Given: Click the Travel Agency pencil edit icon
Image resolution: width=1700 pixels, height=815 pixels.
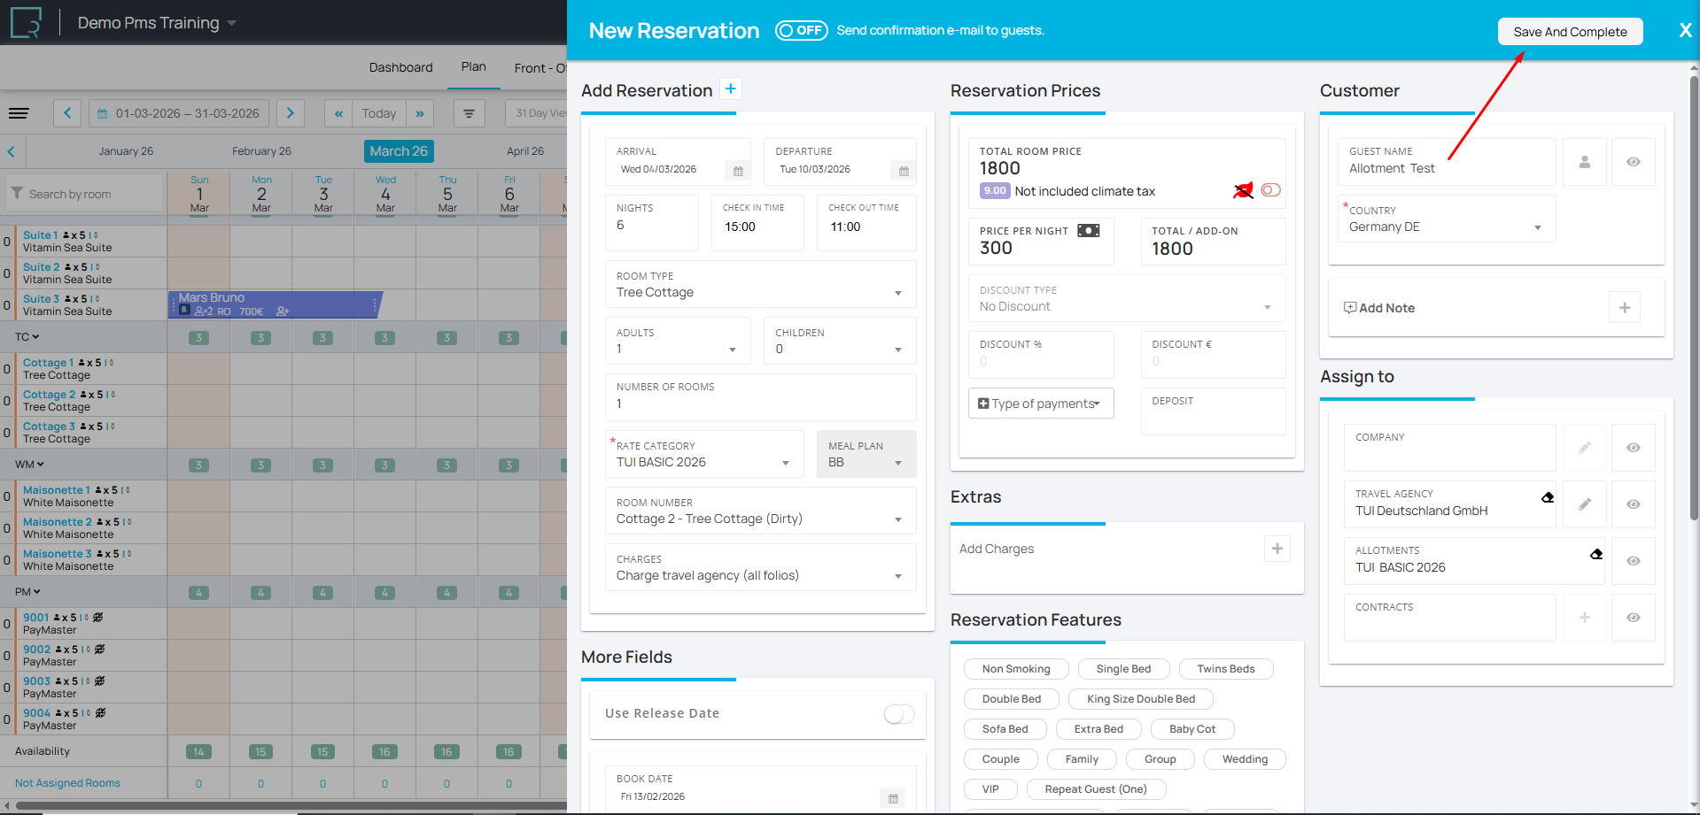Looking at the screenshot, I should [1584, 504].
